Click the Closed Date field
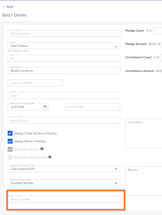The image size is (162, 215). click(93, 107)
